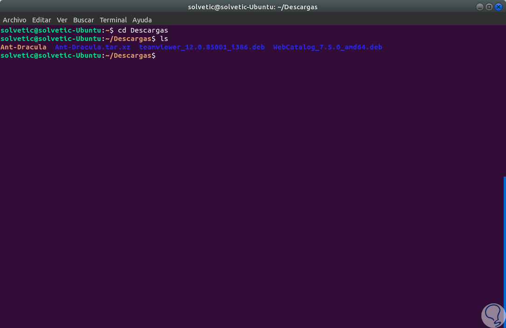Viewport: 506px width, 328px height.
Task: Click teamviewer_12.0.85001_i386.deb file name
Action: [x=201, y=47]
